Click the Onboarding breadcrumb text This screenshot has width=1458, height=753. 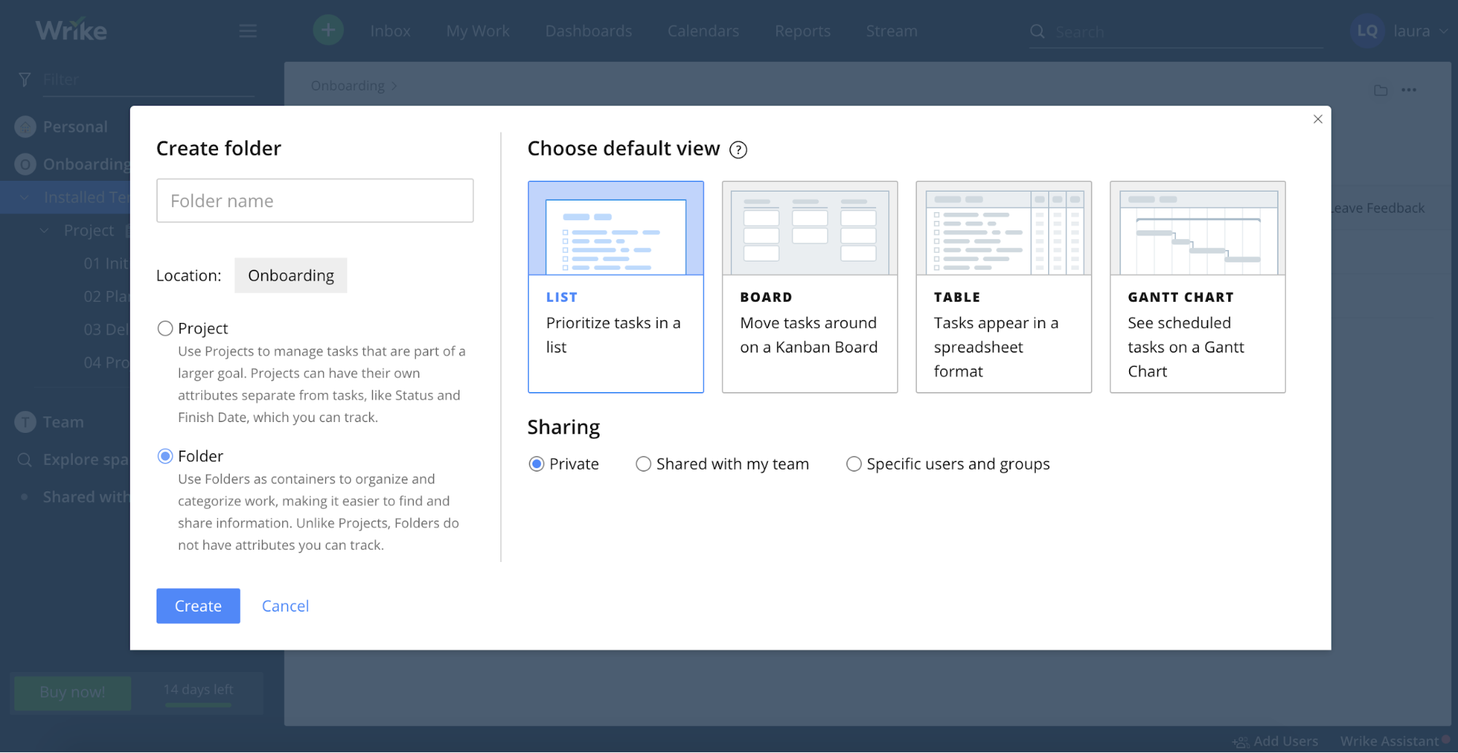click(x=348, y=86)
